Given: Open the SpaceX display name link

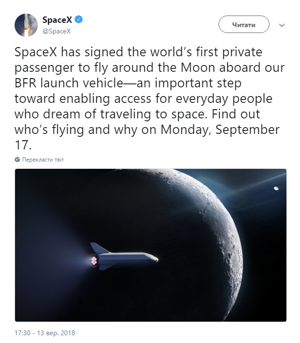Looking at the screenshot, I should (57, 20).
